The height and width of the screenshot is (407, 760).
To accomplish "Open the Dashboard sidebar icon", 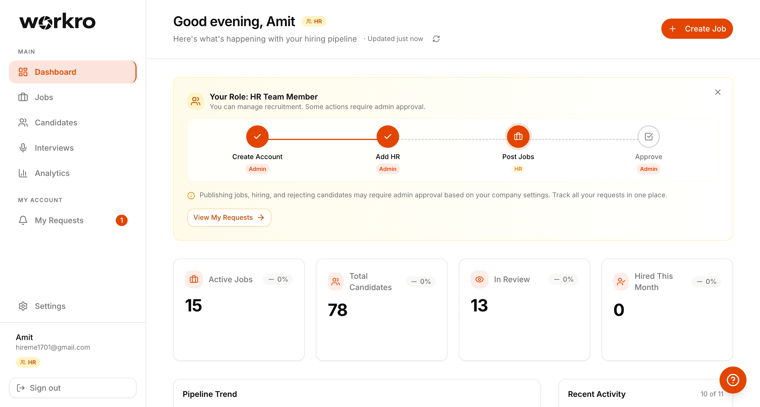I will (23, 71).
